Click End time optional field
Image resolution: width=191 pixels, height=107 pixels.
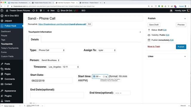(122, 93)
